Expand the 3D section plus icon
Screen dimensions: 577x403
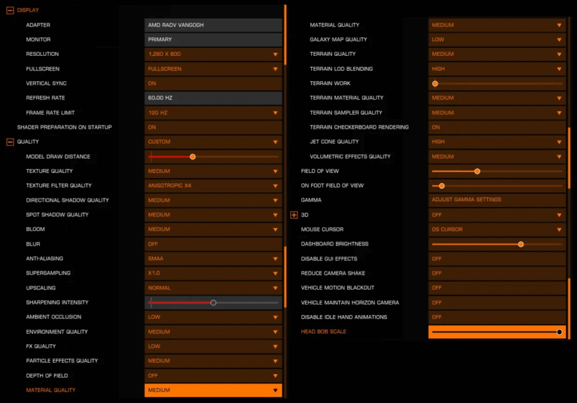pyautogui.click(x=294, y=215)
